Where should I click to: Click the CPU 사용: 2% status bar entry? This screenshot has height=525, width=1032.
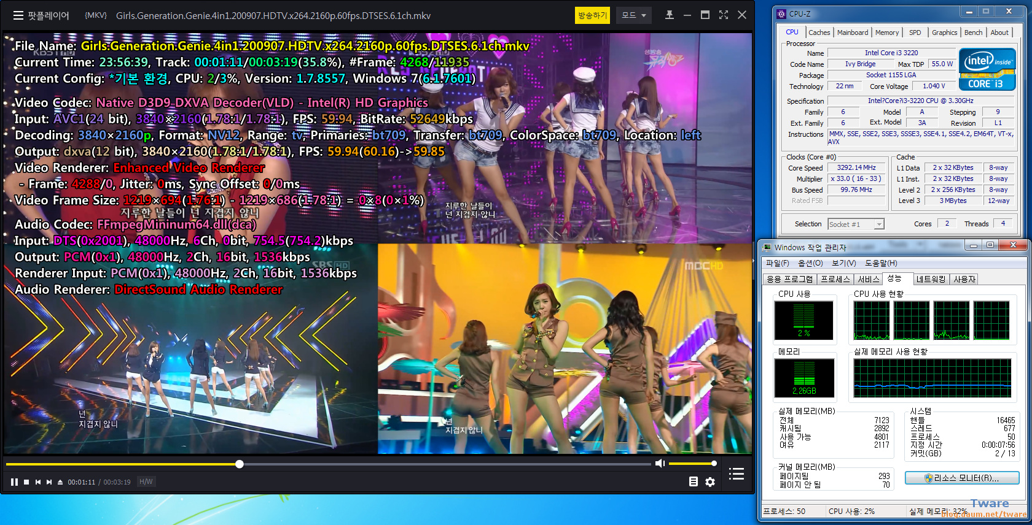851,511
